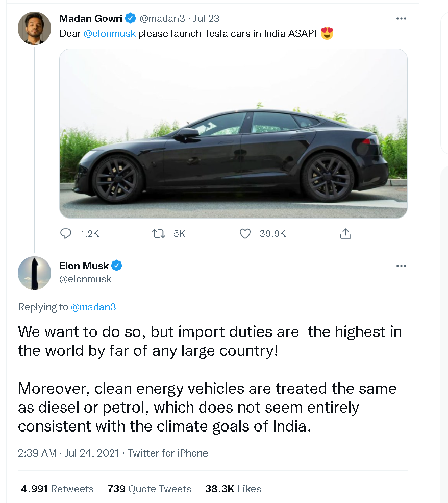Viewport: 448px width, 503px height.
Task: Click the Jul 23 tweet date link
Action: (206, 18)
